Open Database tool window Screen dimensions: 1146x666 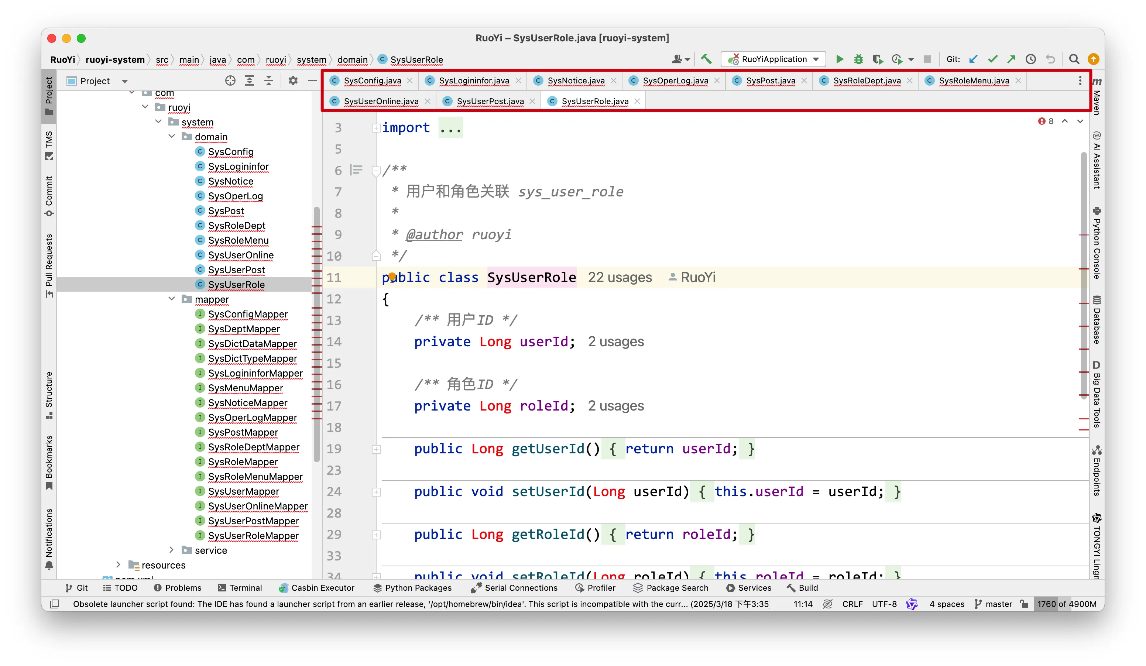(x=1097, y=320)
